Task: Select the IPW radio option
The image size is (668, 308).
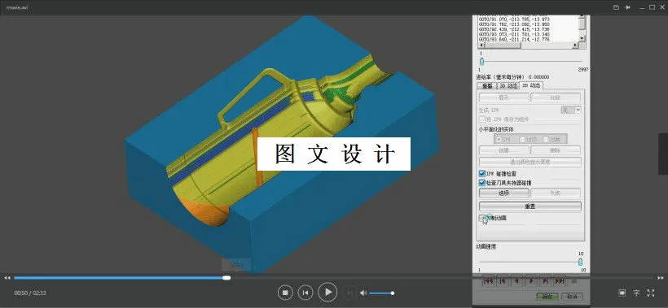Action: coord(499,139)
